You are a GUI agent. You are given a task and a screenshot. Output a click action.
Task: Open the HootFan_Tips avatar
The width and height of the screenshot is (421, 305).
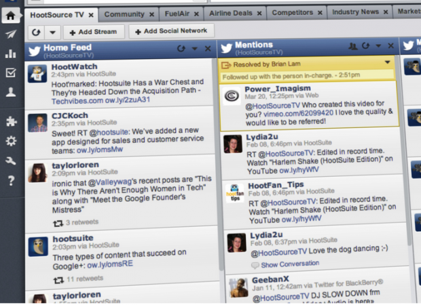pyautogui.click(x=235, y=193)
